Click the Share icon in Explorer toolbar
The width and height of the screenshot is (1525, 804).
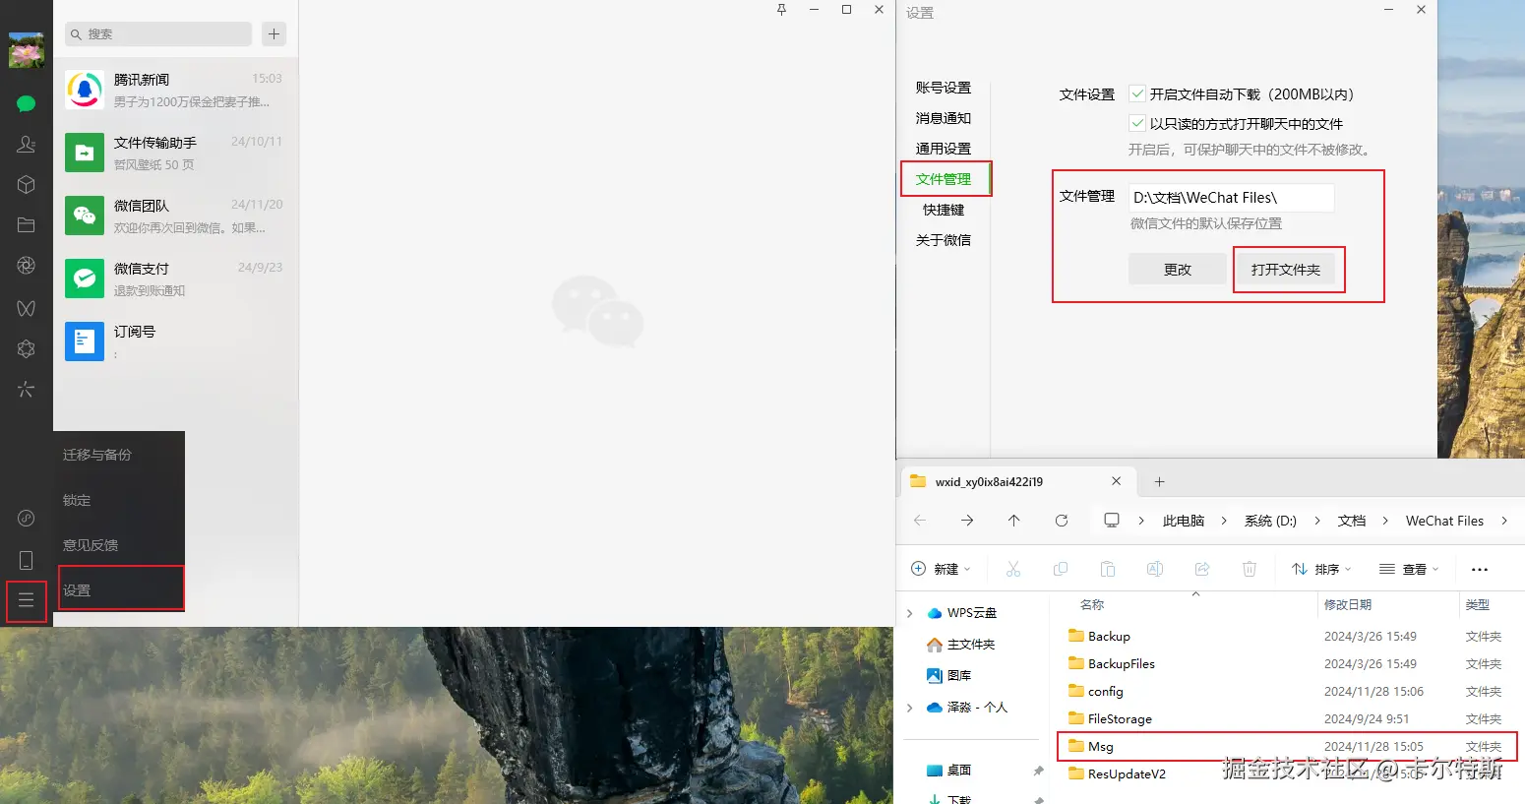[1202, 569]
